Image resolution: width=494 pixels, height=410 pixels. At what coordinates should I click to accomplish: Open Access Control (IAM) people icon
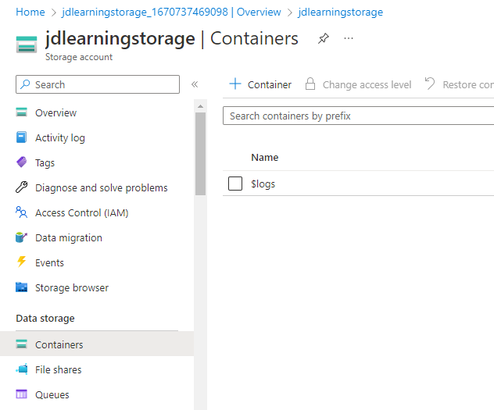pyautogui.click(x=22, y=213)
